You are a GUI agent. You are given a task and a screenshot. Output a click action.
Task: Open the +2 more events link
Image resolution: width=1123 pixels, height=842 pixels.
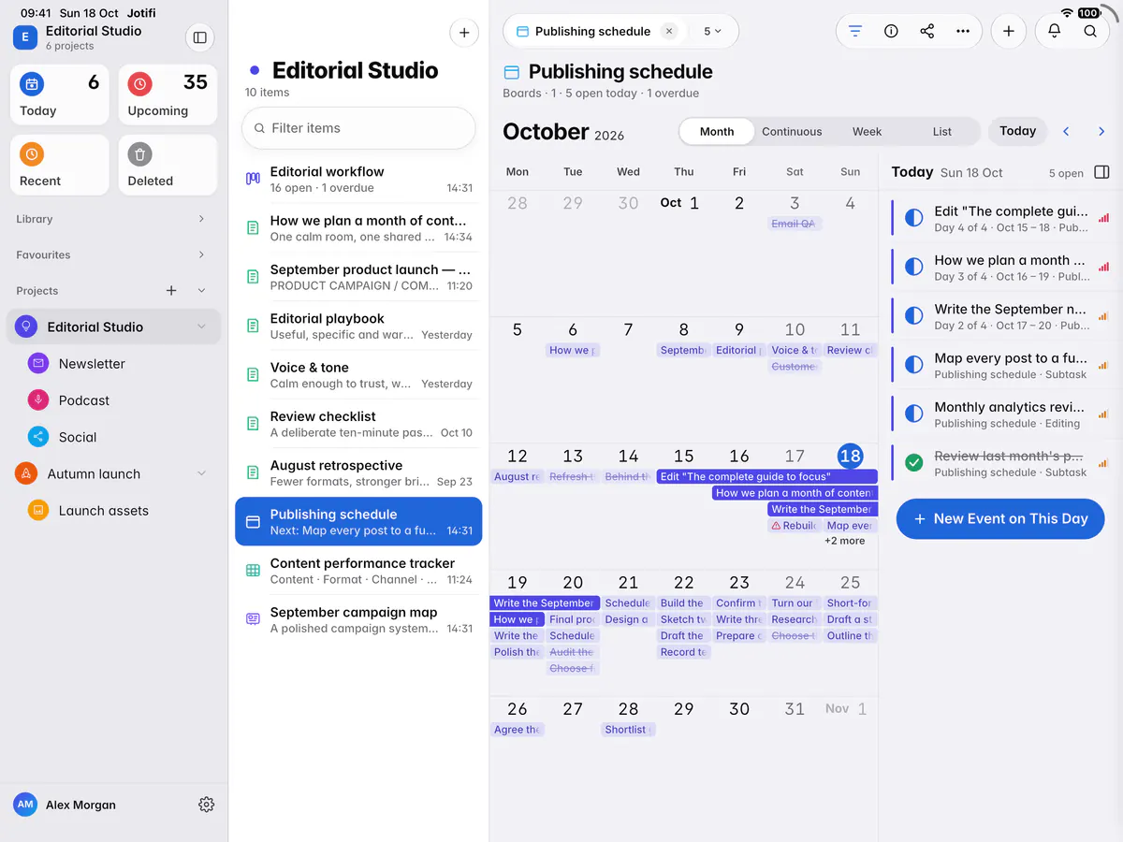(845, 541)
